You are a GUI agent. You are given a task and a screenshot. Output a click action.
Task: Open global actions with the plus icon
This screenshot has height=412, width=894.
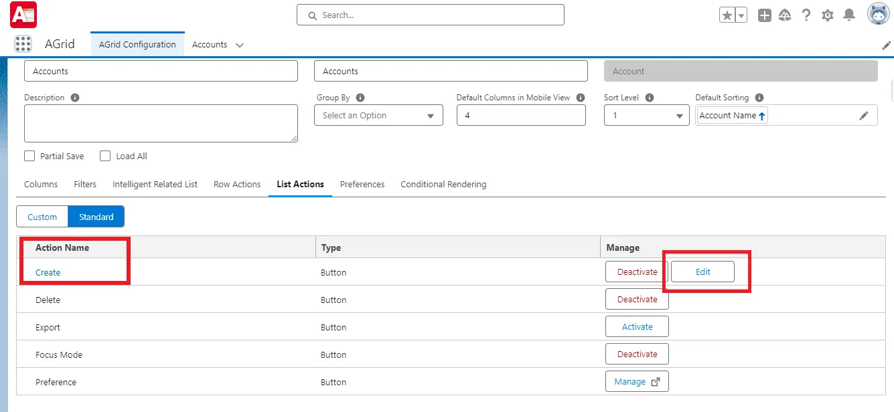764,14
